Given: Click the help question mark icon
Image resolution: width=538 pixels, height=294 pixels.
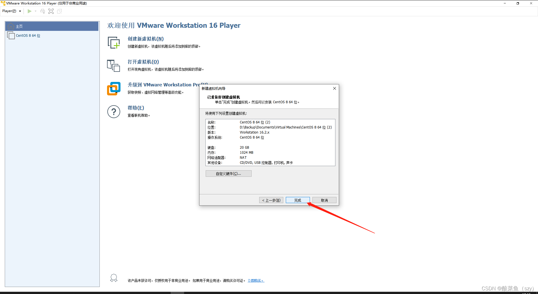Looking at the screenshot, I should tap(114, 112).
